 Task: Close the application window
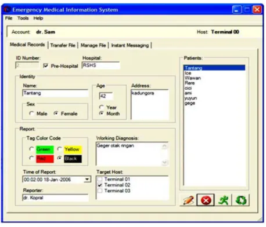click(257, 9)
